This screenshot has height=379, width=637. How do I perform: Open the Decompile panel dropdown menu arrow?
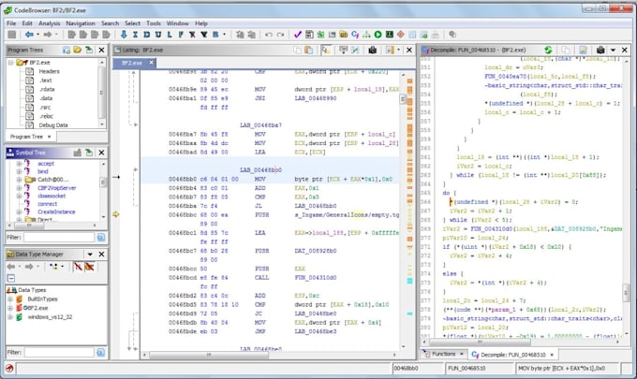point(613,50)
